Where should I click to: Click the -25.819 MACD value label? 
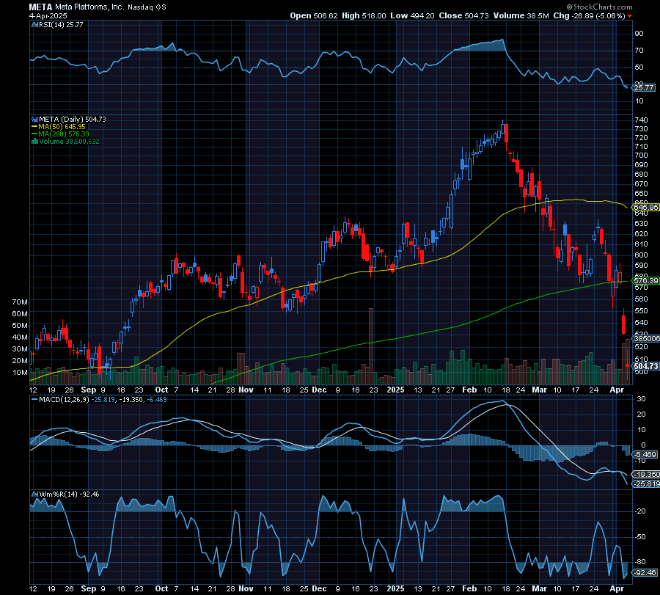point(647,484)
